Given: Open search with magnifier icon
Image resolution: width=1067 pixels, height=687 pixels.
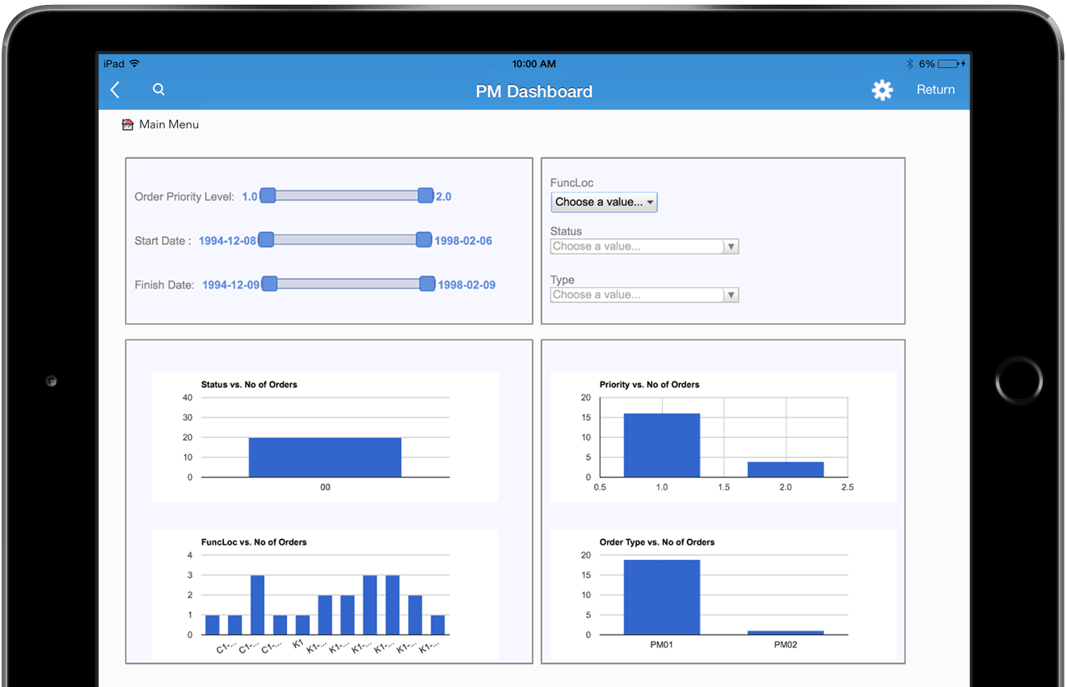Looking at the screenshot, I should pos(158,90).
